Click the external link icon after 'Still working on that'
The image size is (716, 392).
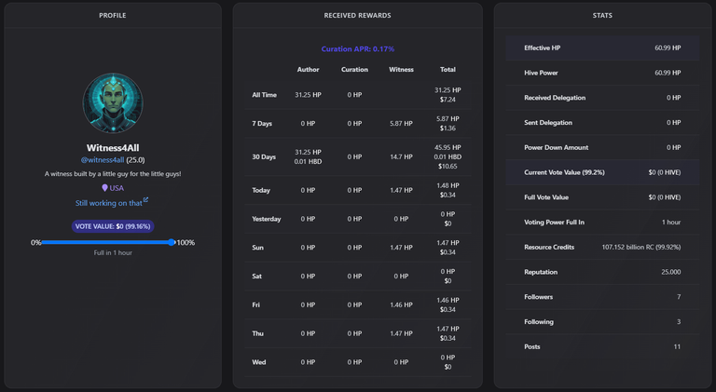click(145, 199)
